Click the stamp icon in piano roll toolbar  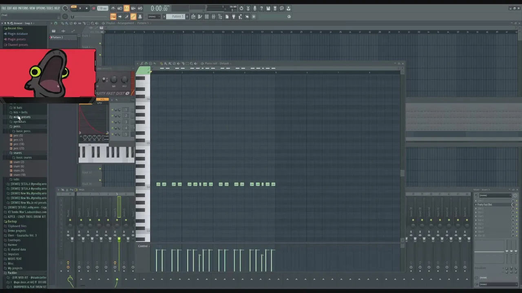150,63
